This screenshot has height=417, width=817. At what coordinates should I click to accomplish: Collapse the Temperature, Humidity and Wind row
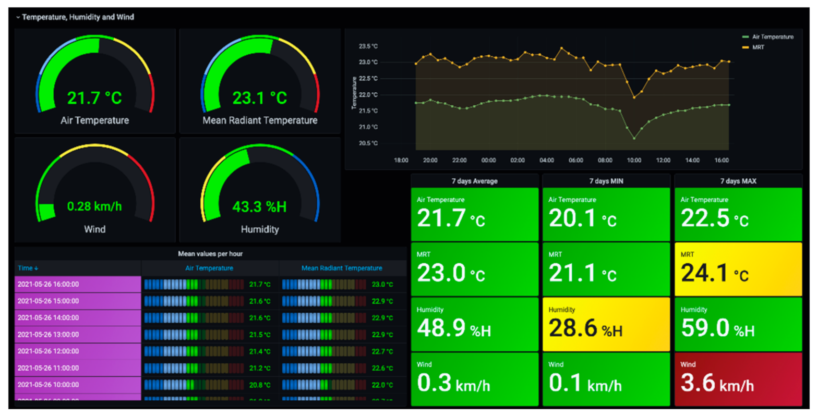coord(18,17)
